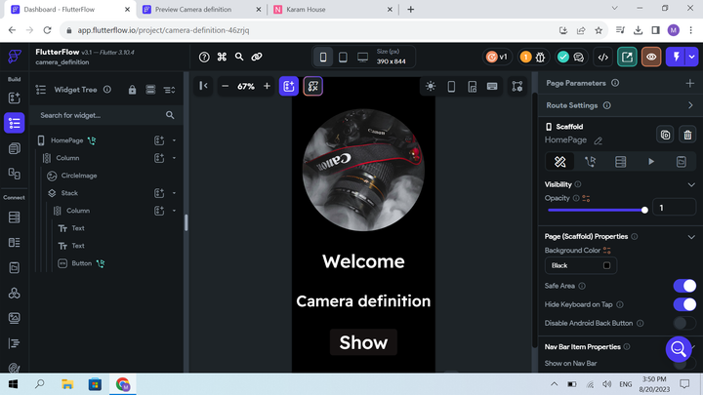Click the Add Page Parameter plus icon
This screenshot has height=395, width=703.
690,83
